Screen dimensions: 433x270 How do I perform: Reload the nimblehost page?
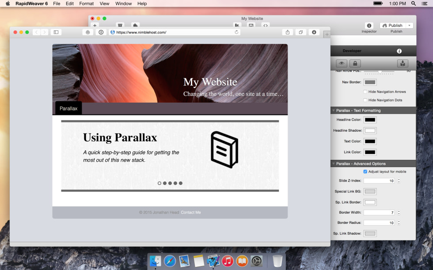pyautogui.click(x=236, y=32)
